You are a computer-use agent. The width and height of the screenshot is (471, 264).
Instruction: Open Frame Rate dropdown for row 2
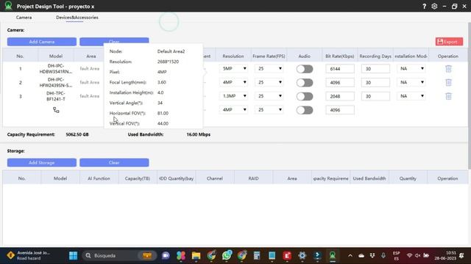pyautogui.click(x=269, y=82)
